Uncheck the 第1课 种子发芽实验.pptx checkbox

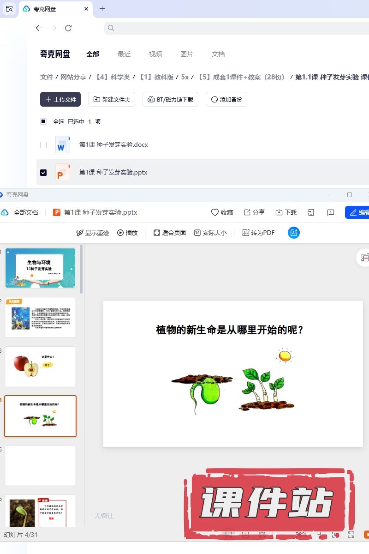click(43, 172)
